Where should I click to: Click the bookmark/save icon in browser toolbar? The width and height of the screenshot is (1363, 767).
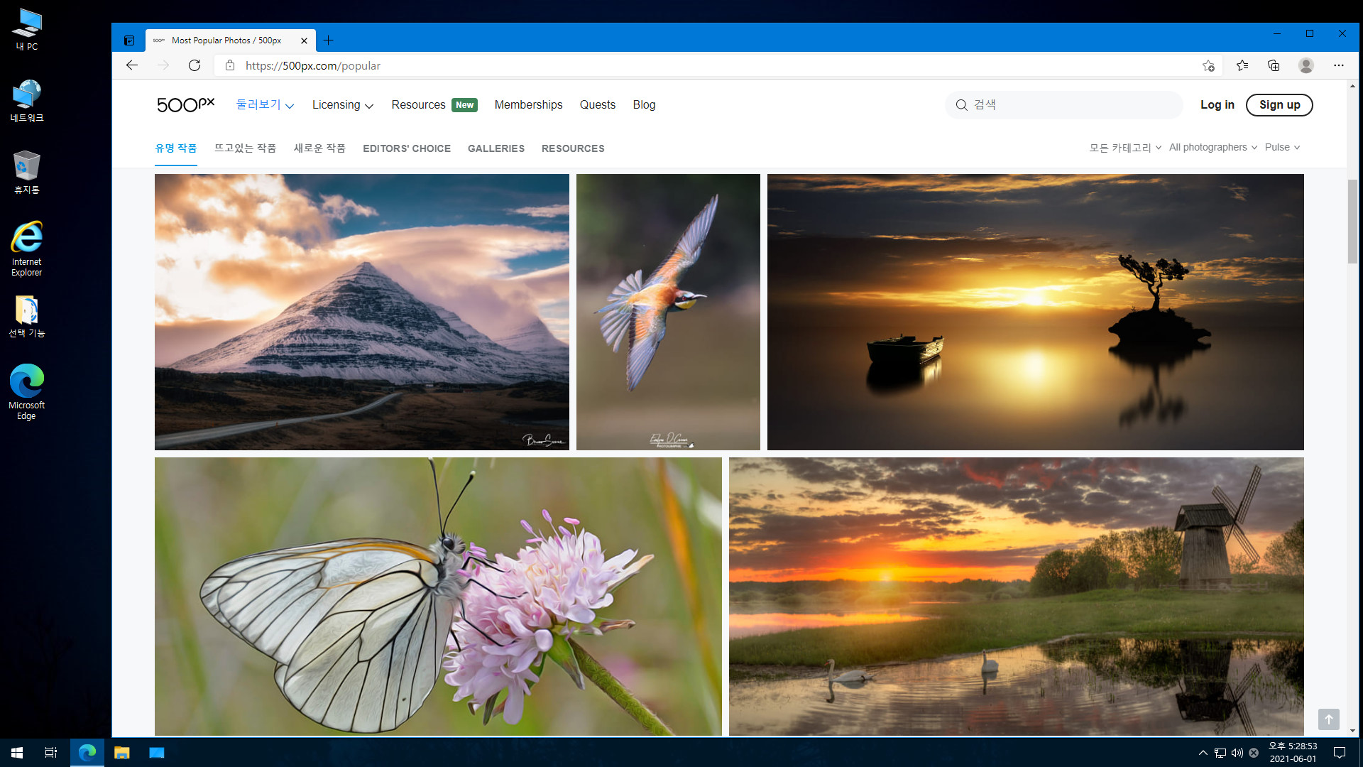(x=1208, y=65)
